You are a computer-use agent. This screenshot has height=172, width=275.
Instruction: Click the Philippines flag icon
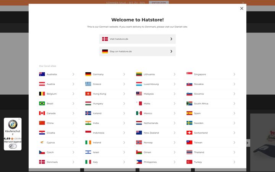[139, 162]
